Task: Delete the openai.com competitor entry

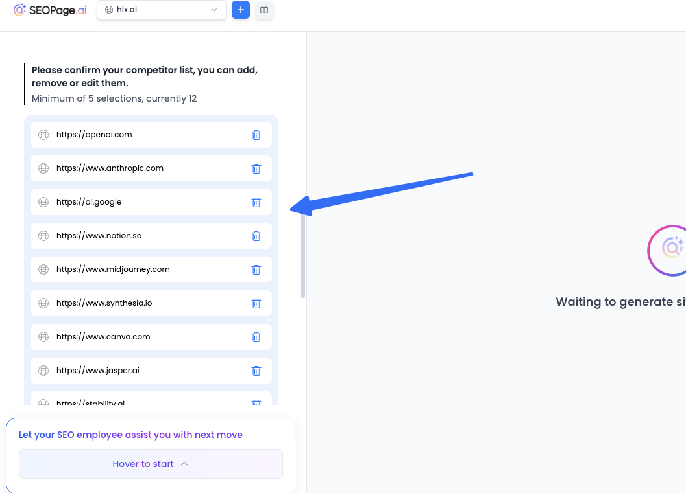Action: click(256, 135)
